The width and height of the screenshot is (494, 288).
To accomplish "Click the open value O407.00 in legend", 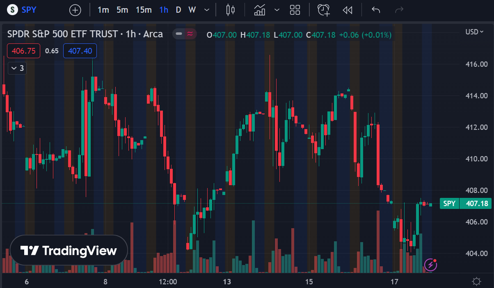I will pos(222,35).
